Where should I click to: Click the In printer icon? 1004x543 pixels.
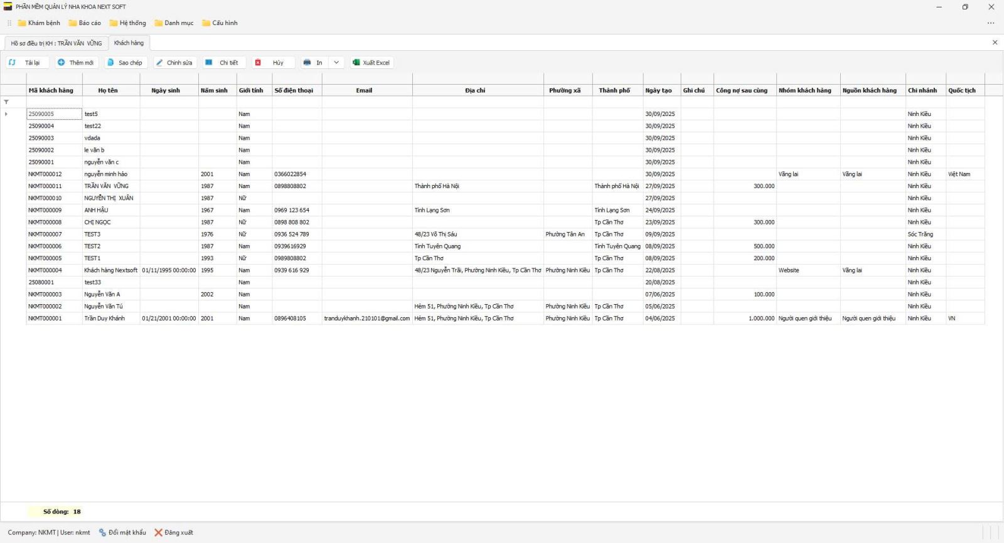307,63
